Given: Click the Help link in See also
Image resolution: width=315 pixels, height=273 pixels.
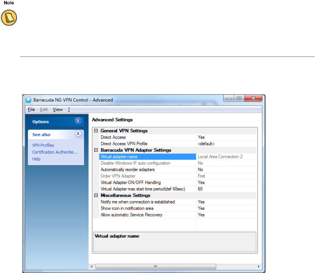Looking at the screenshot, I should point(36,159).
